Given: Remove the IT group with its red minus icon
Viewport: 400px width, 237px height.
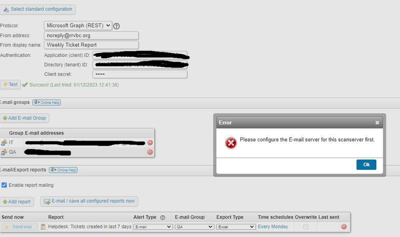Looking at the screenshot, I should point(150,142).
